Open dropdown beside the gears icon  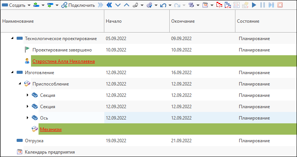156,5
